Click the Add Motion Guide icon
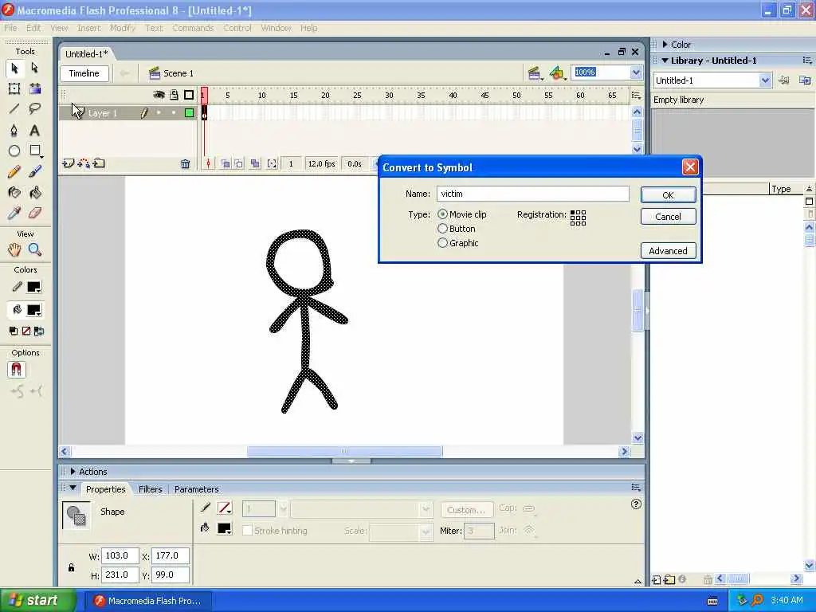 click(x=83, y=163)
